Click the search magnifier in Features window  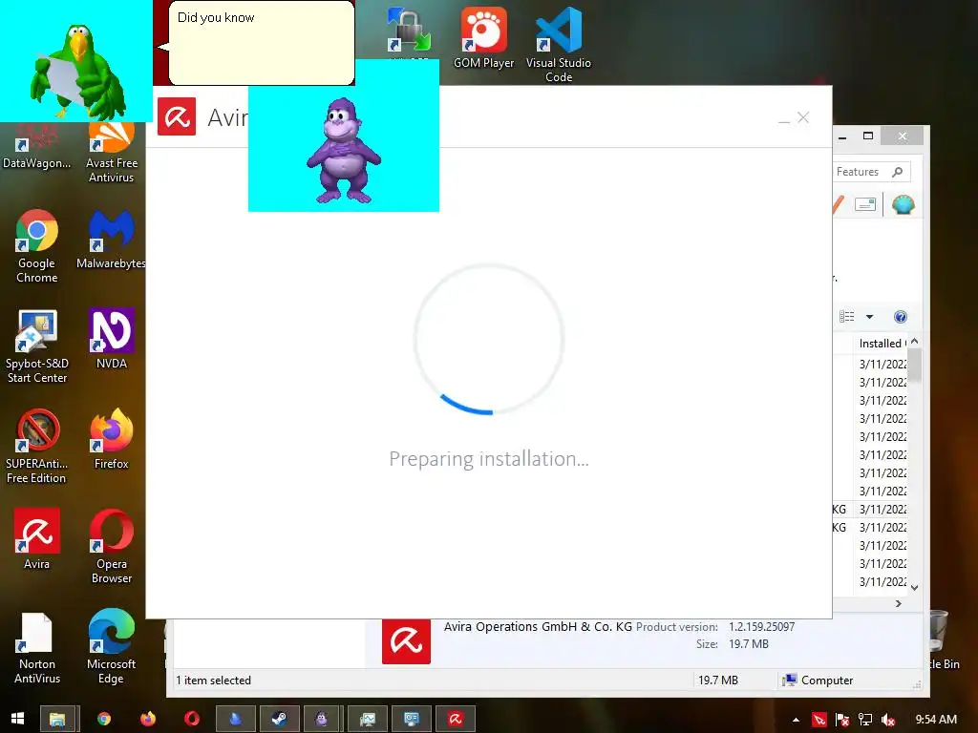(x=898, y=172)
